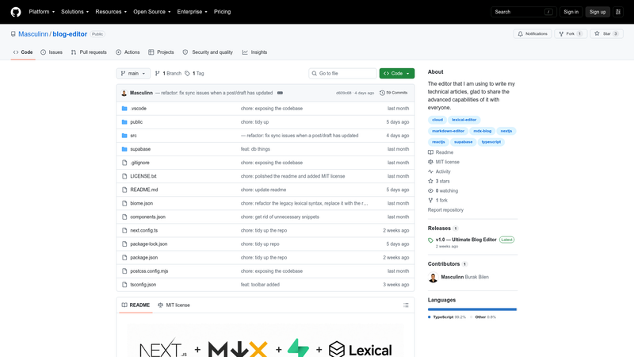
Task: Open the supabase folder
Action: point(140,149)
